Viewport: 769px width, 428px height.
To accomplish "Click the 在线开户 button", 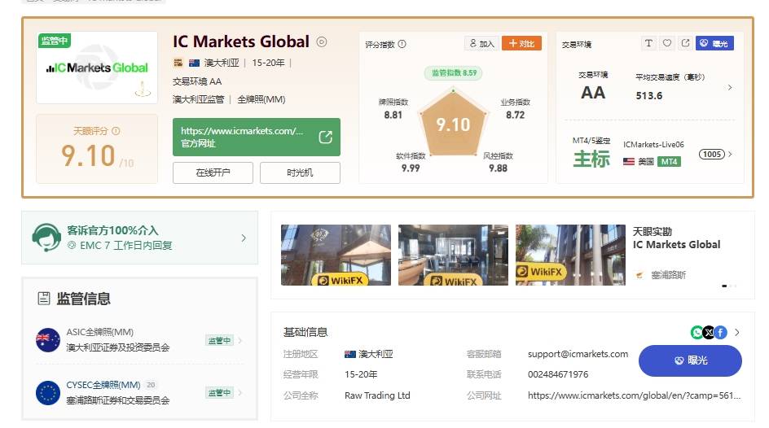I will [213, 173].
